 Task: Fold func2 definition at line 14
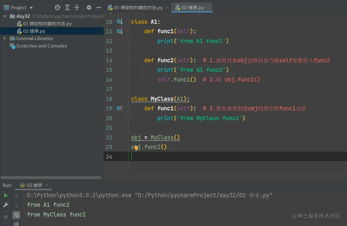point(128,60)
